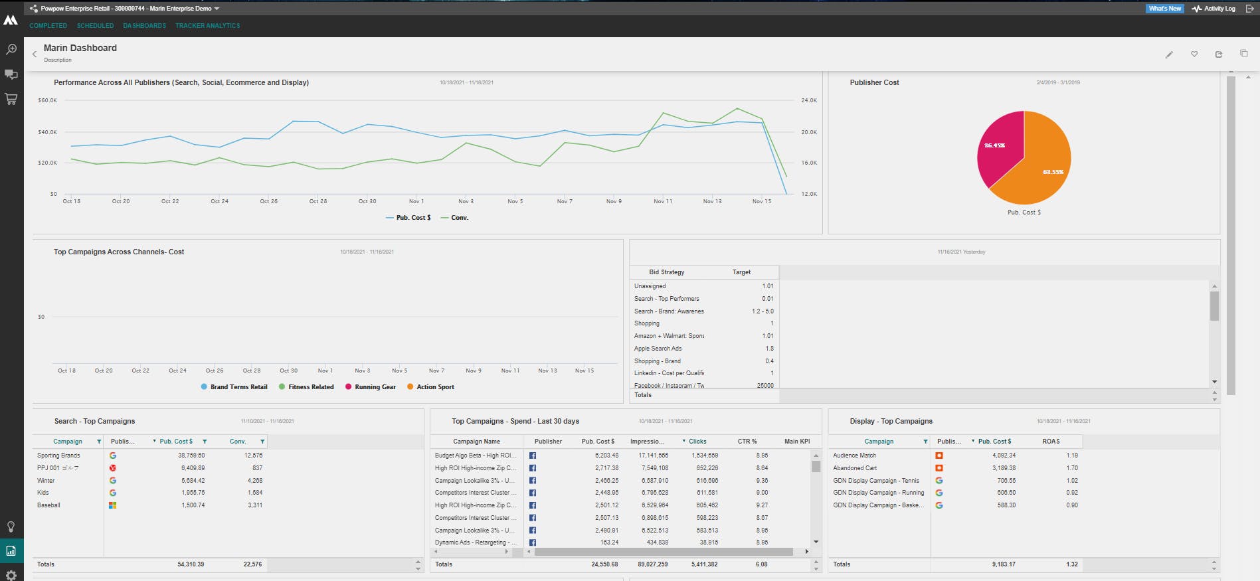Click the duplicate dashboard icon
Screen dimensions: 1260x581
pos(1244,54)
